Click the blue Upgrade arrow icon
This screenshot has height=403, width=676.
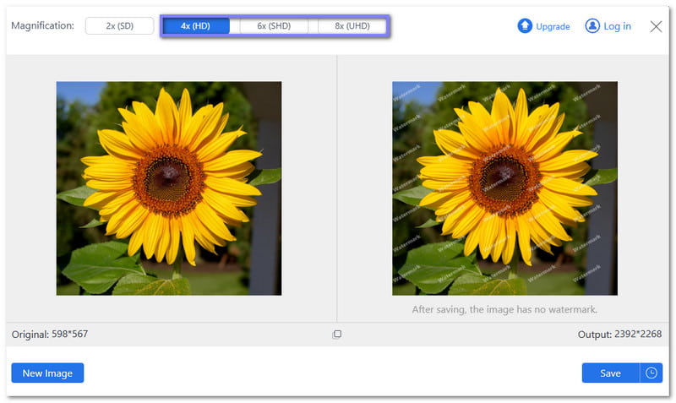click(525, 26)
